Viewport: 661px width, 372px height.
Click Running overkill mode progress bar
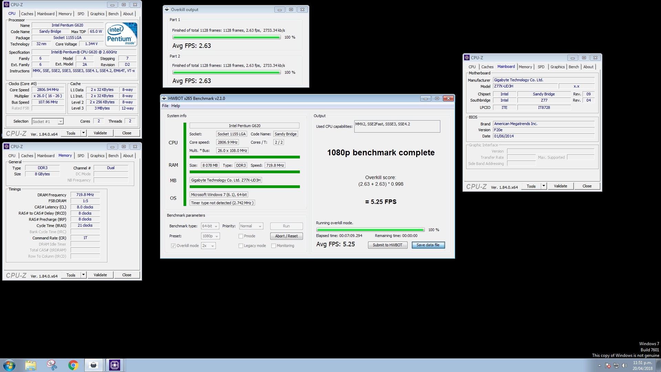pyautogui.click(x=370, y=230)
